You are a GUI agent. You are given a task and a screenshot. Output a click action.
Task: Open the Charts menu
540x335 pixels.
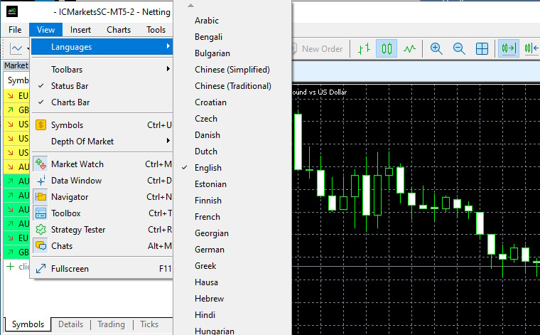pyautogui.click(x=119, y=30)
